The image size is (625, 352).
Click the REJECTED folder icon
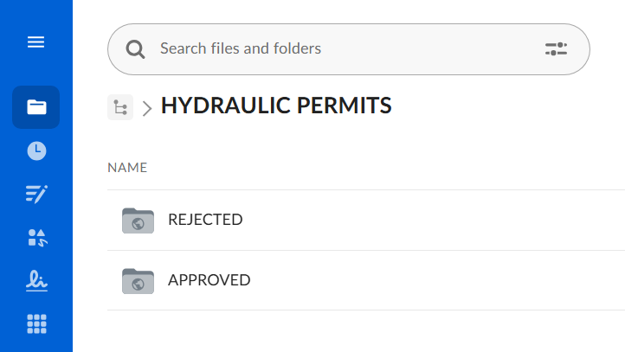click(138, 221)
